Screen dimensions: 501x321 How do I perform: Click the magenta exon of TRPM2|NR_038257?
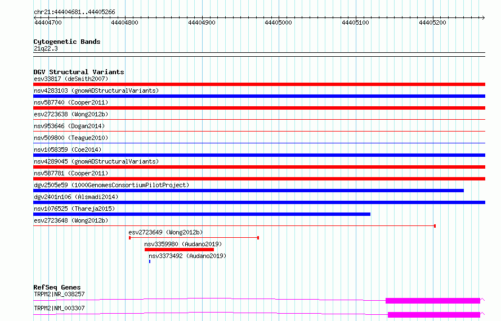(433, 301)
